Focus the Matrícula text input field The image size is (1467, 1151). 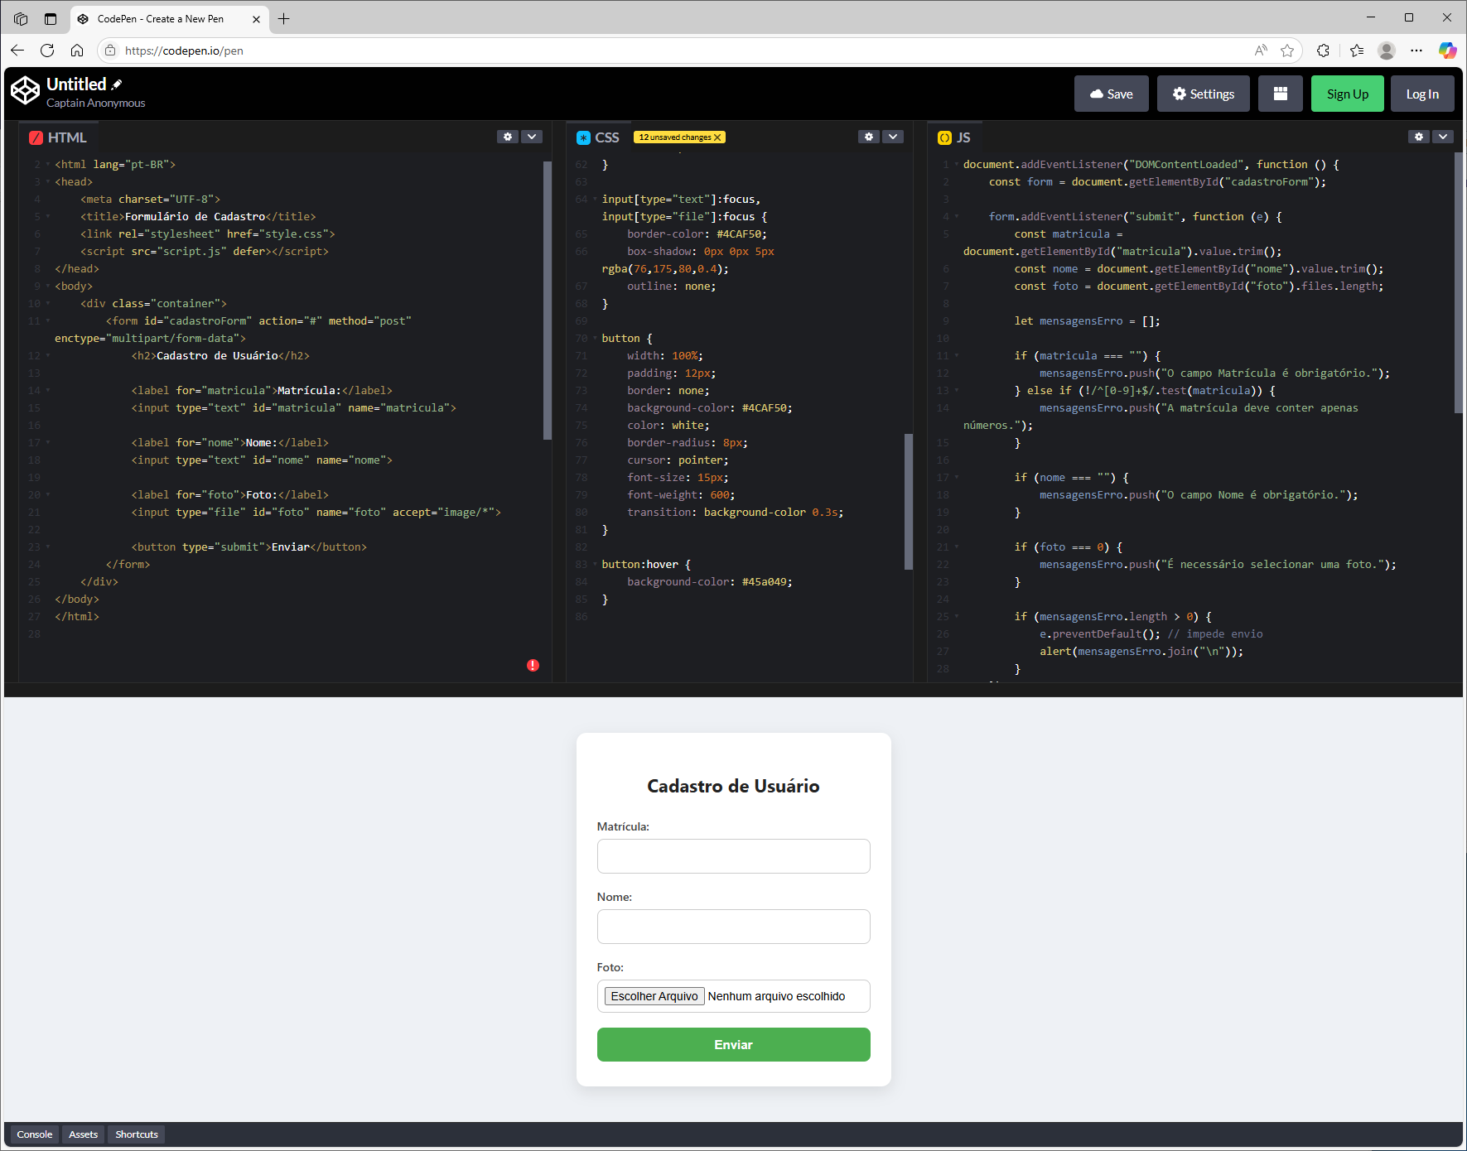[733, 856]
